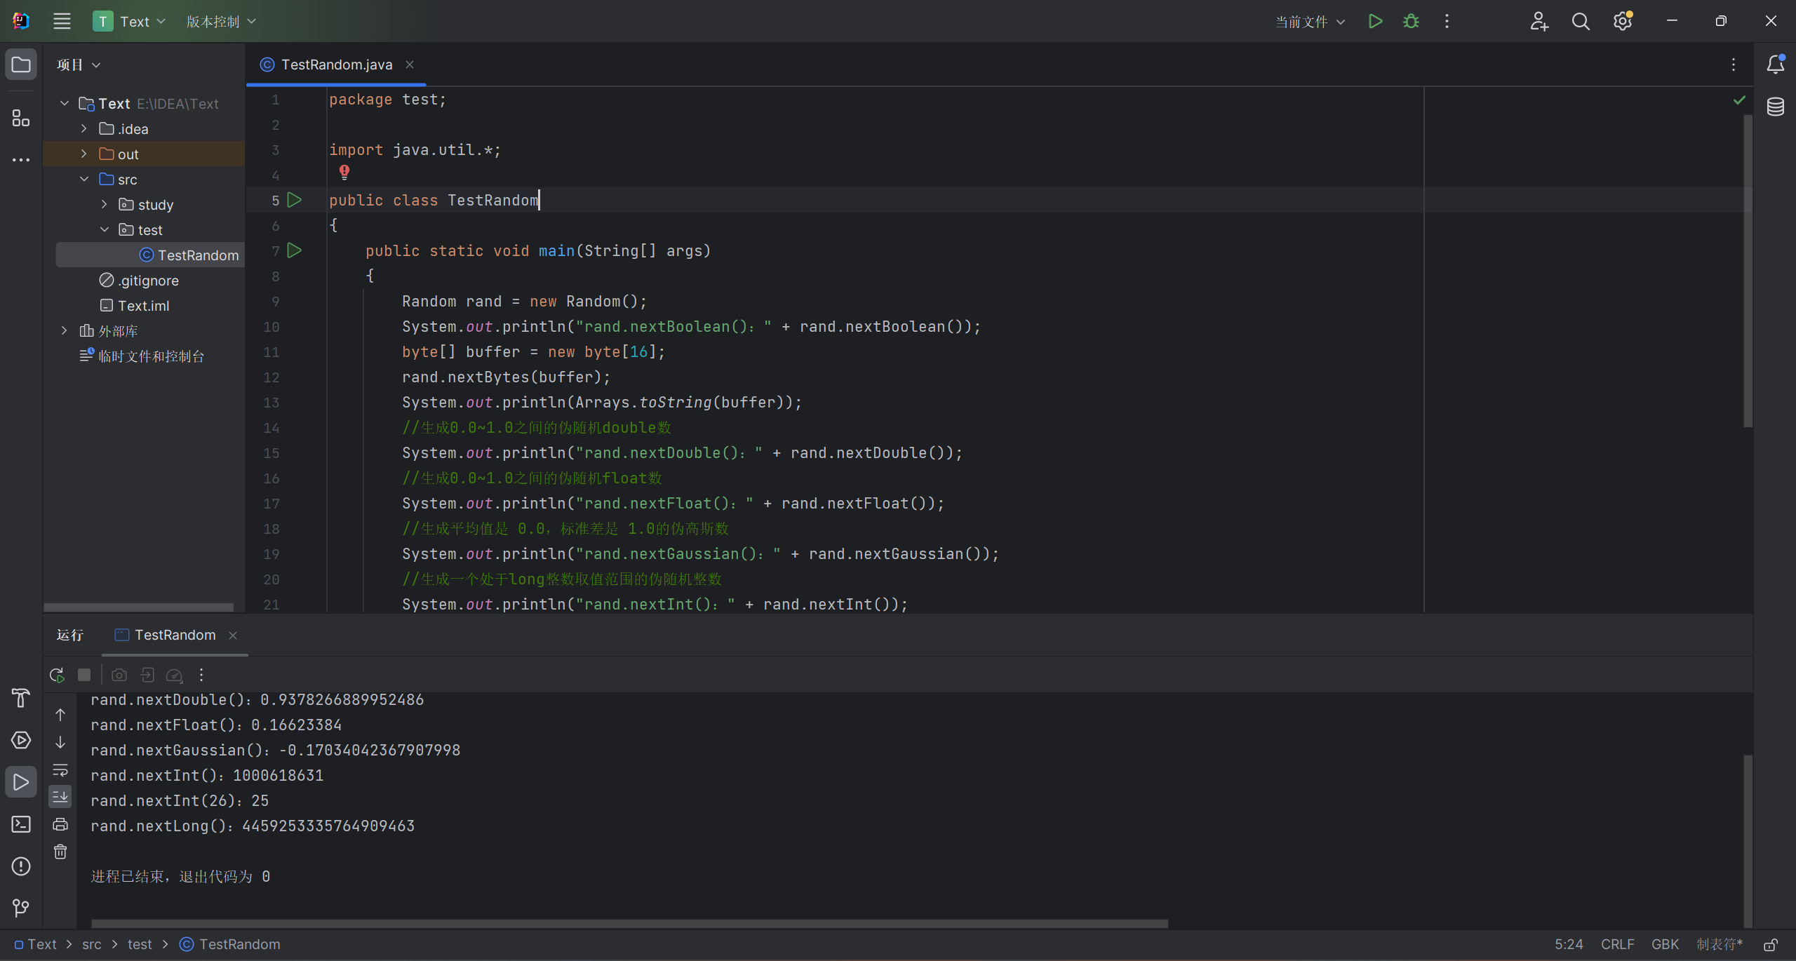Screen dimensions: 1796x961
Task: Click the GBK encoding in status bar
Action: click(x=1664, y=945)
